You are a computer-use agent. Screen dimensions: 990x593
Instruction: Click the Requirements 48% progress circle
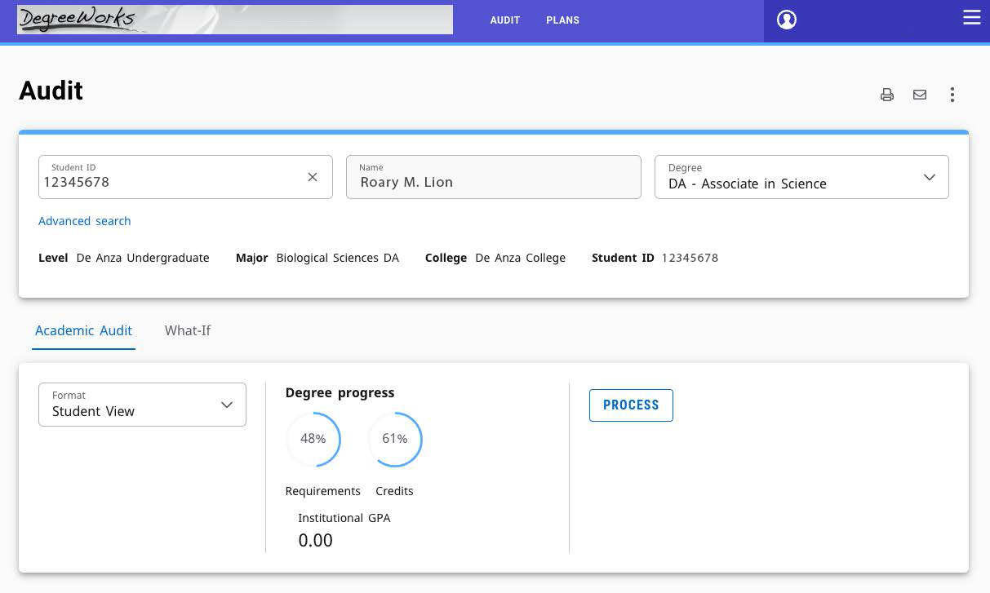313,439
